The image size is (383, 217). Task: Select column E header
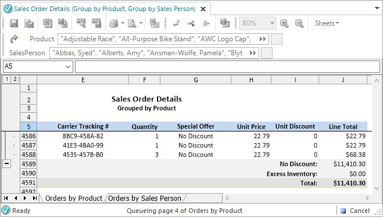coord(83,80)
